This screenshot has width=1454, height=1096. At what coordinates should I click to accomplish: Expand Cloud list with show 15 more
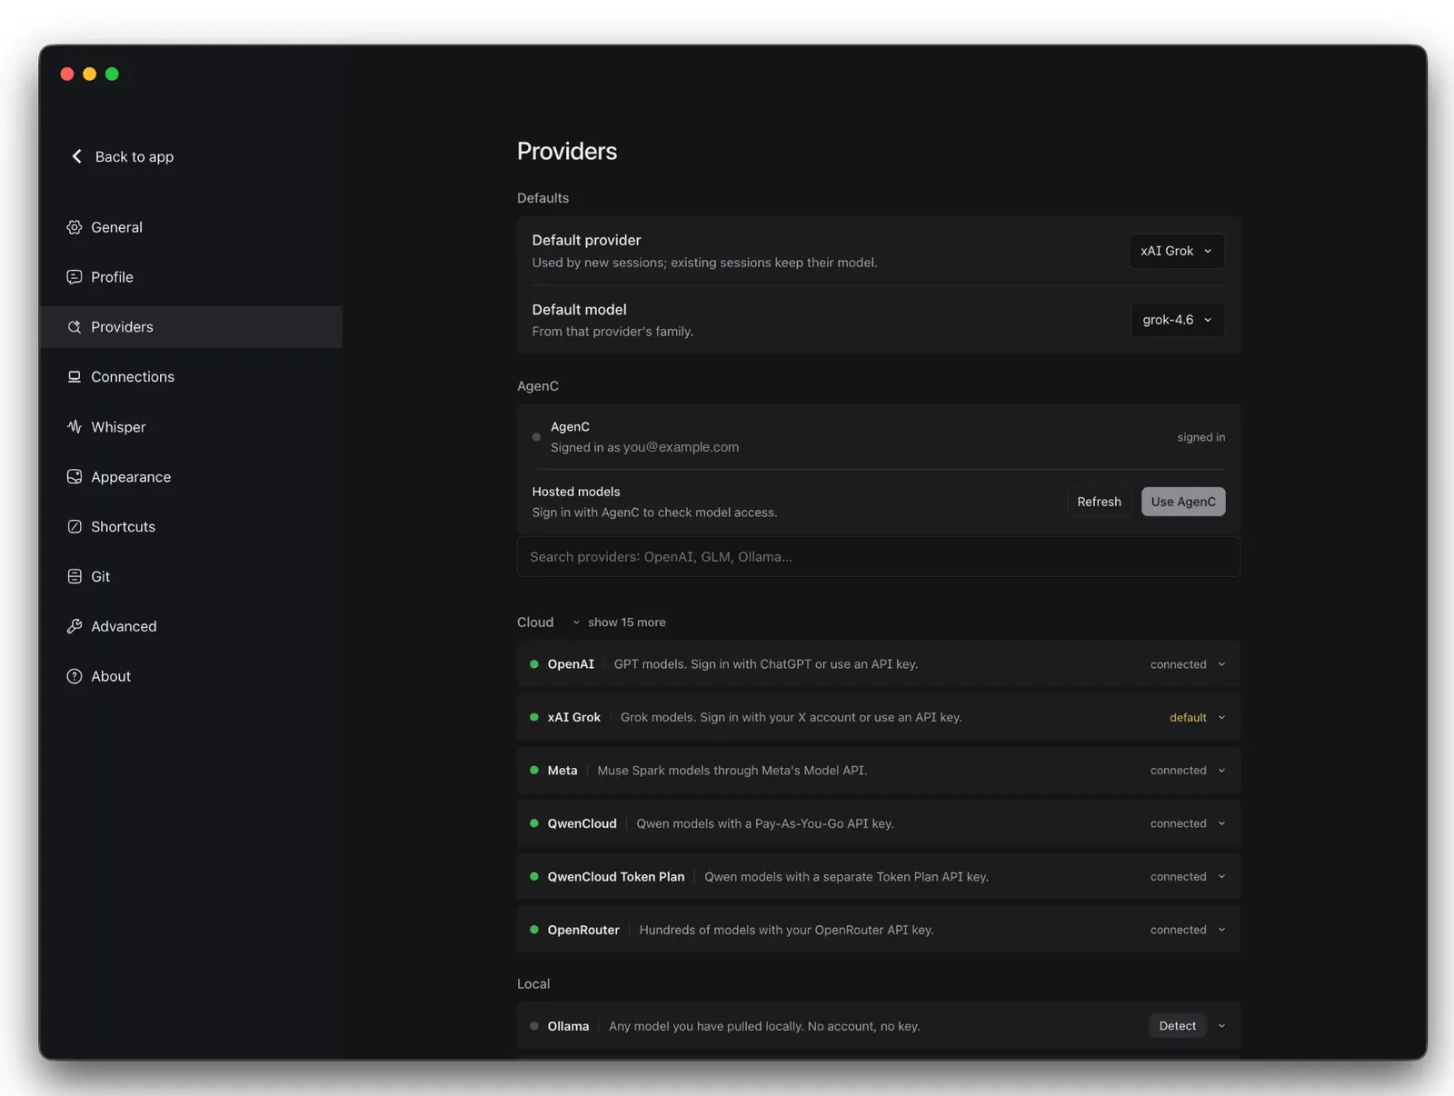click(x=619, y=623)
